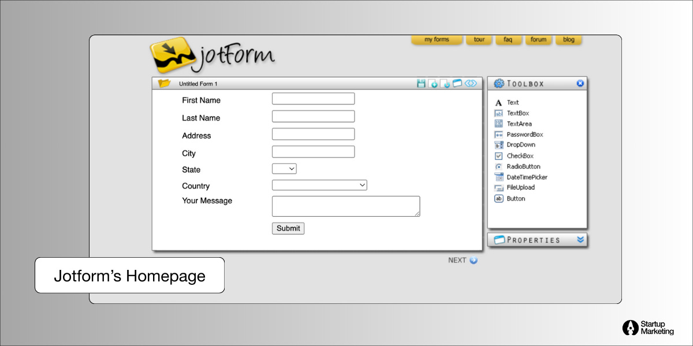
Task: Click the Last Name label
Action: click(x=201, y=118)
